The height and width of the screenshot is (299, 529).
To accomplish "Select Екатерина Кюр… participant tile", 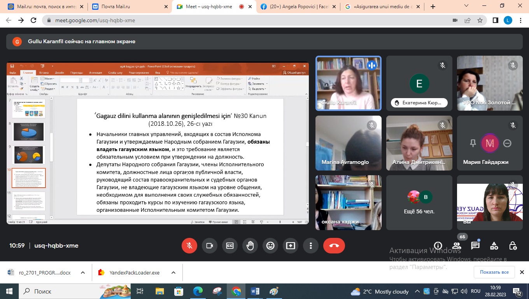I will coord(419,83).
